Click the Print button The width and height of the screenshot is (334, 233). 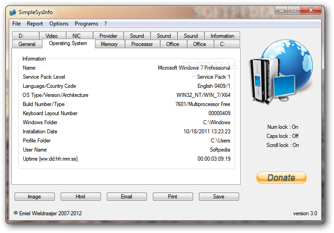[x=173, y=197]
